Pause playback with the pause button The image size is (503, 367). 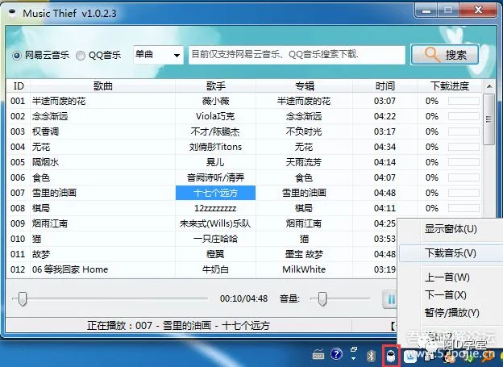(390, 299)
